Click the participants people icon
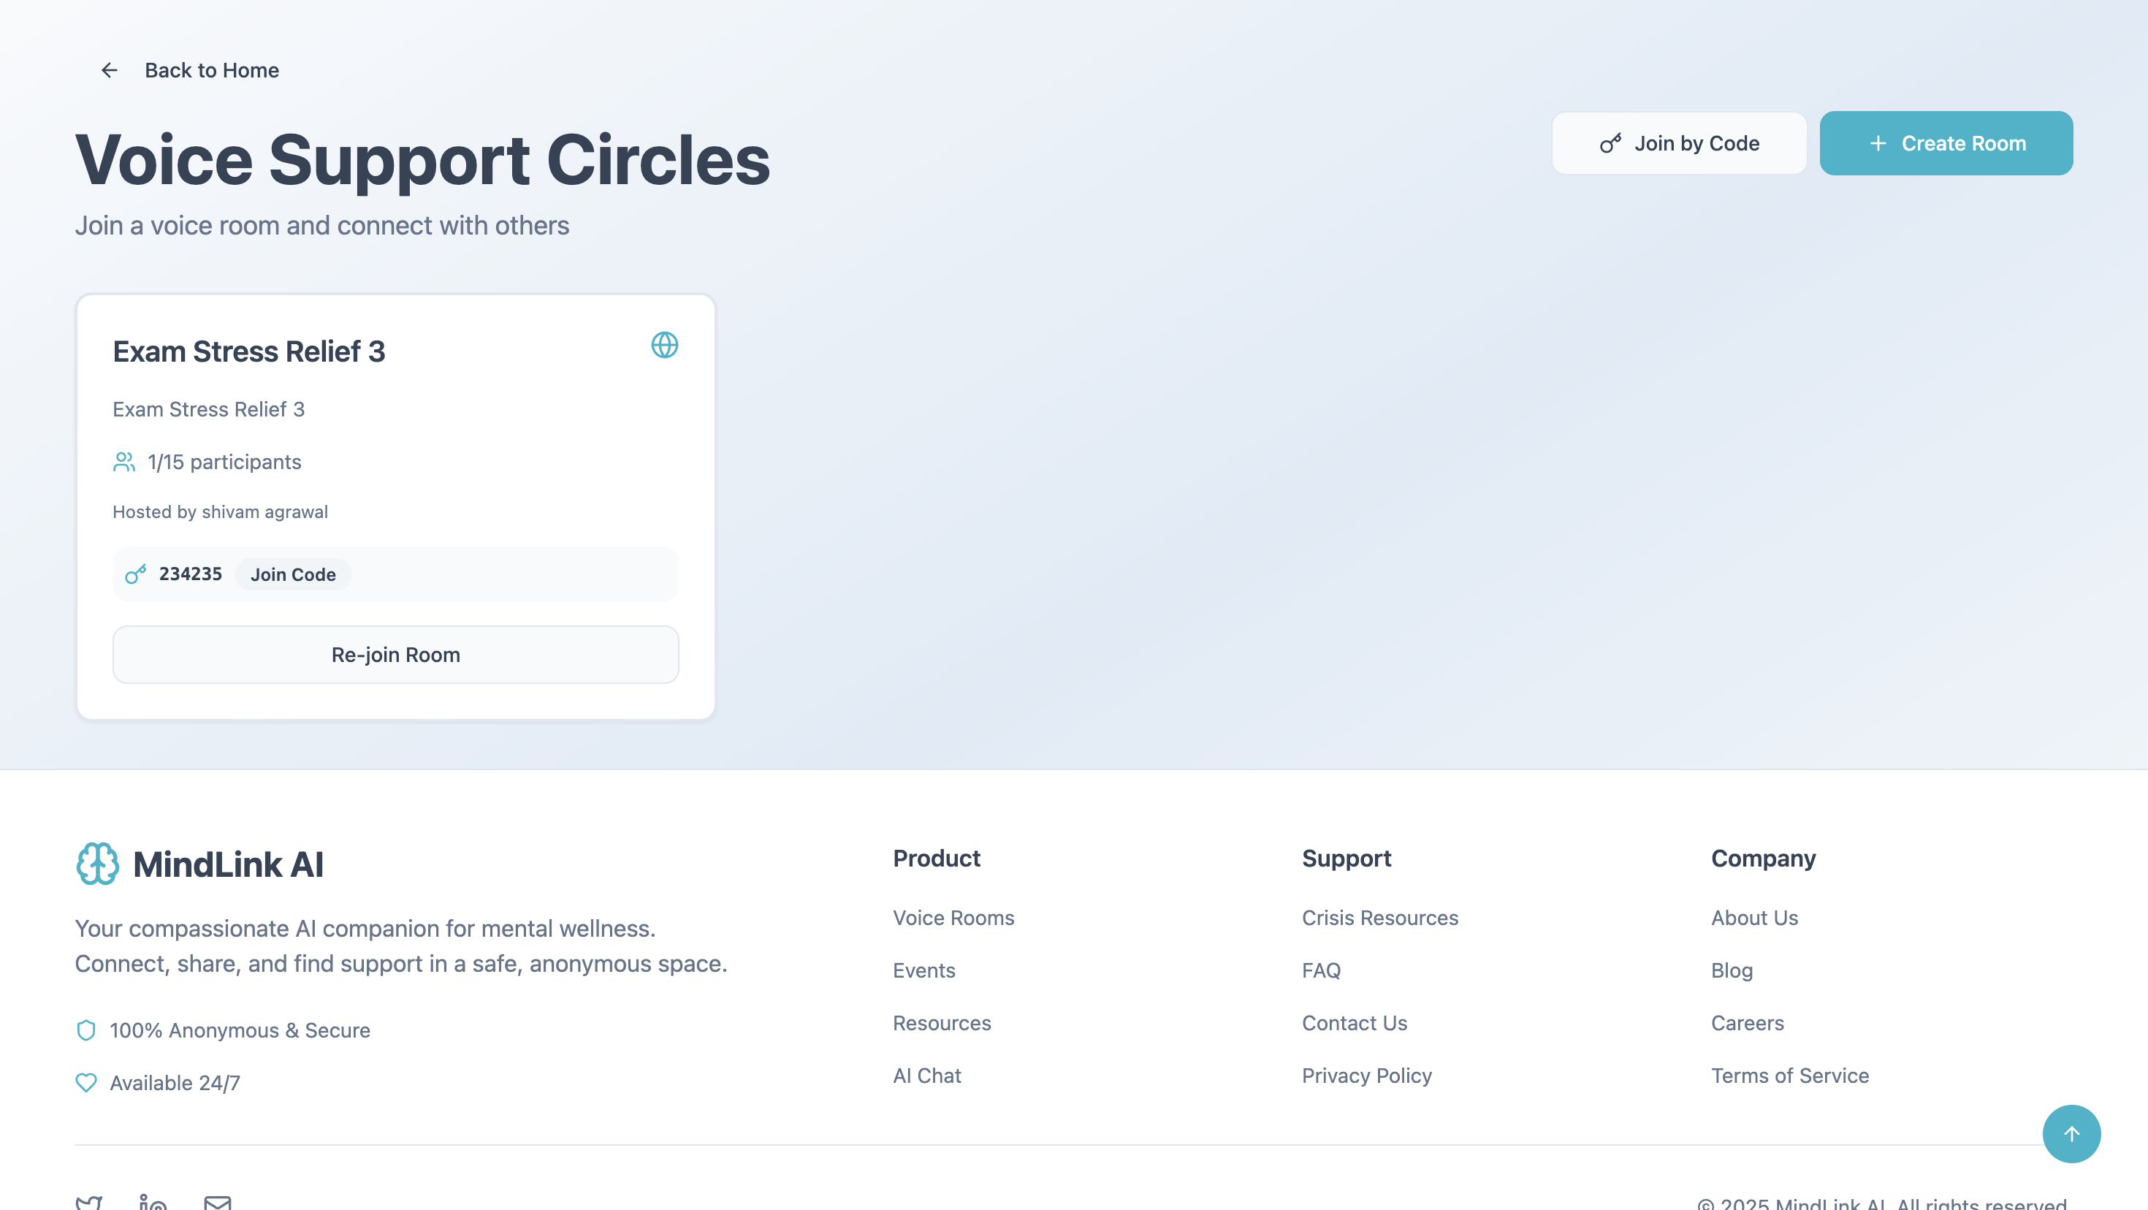The image size is (2148, 1210). pyautogui.click(x=124, y=462)
